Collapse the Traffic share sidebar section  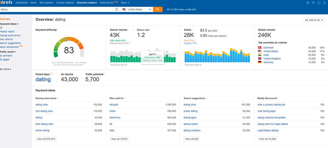(x=8, y=52)
